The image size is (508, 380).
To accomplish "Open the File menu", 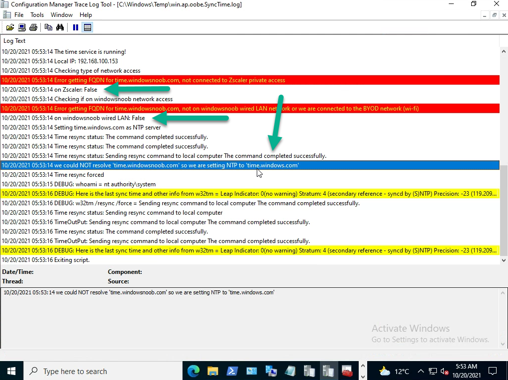I will coord(19,15).
